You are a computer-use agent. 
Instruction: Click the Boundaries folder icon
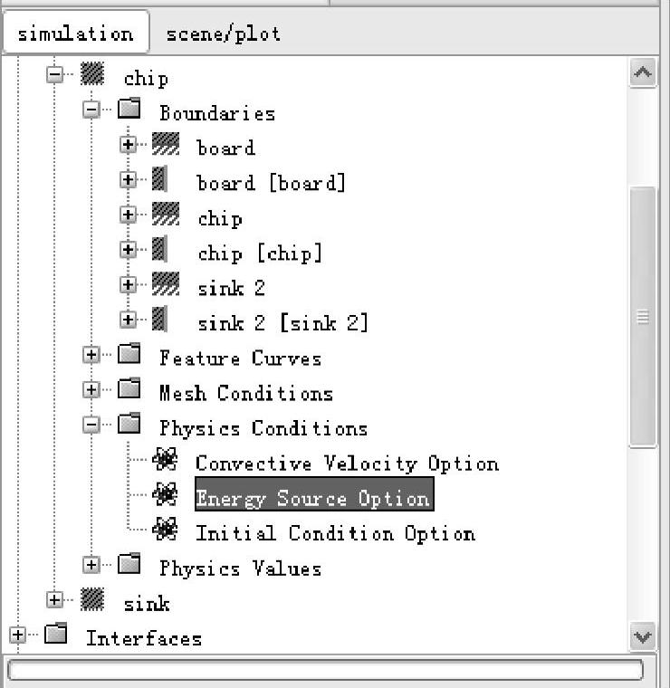[x=129, y=109]
